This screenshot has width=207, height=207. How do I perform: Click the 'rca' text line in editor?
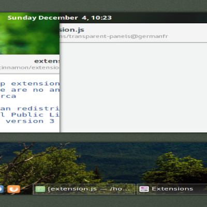pyautogui.click(x=8, y=96)
